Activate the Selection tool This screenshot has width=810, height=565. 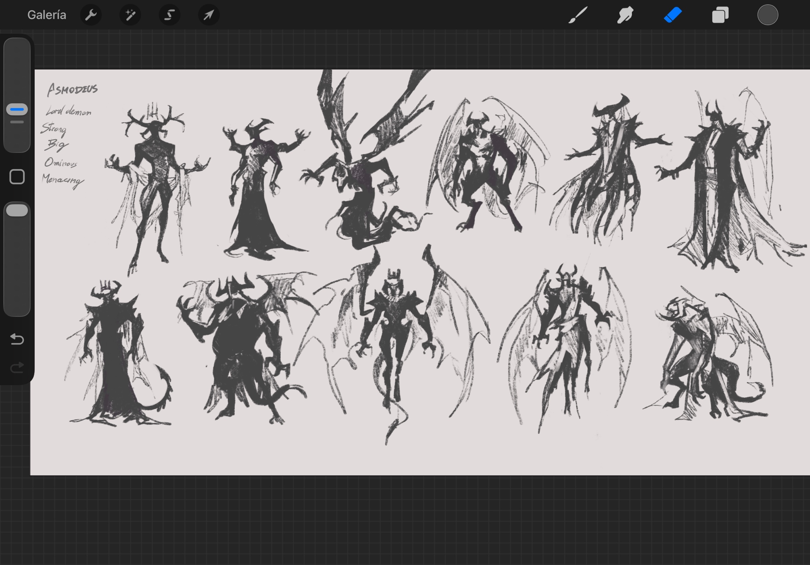[169, 15]
